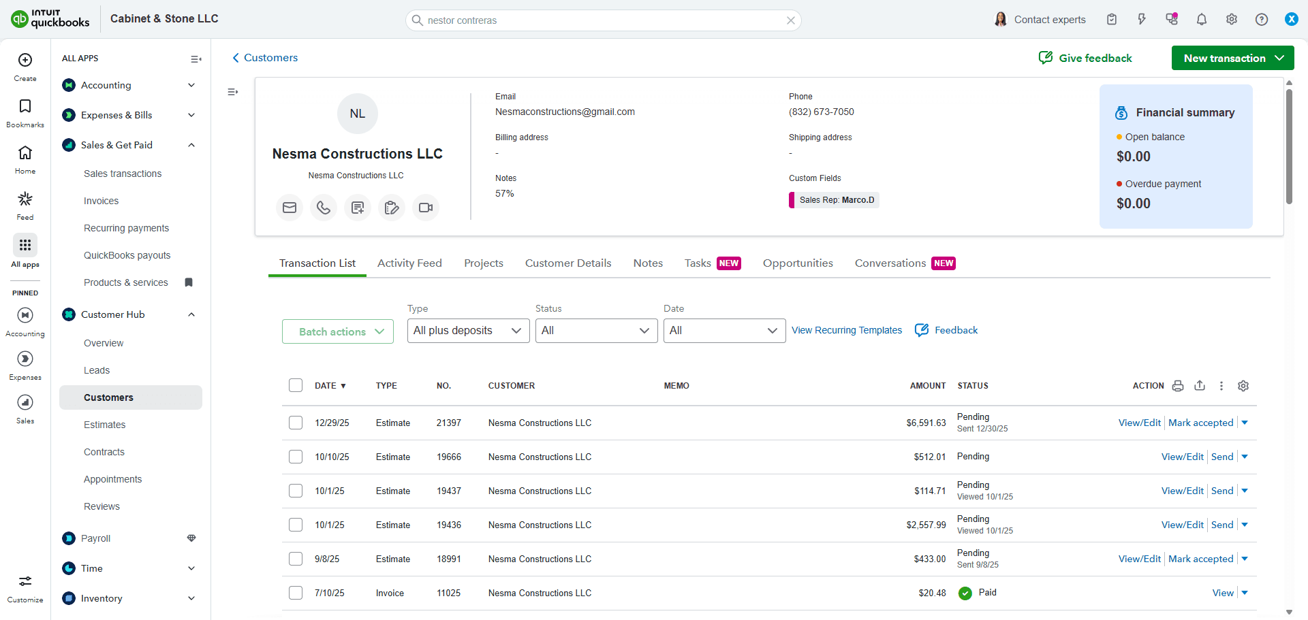Viewport: 1308px width, 620px height.
Task: Mark estimate 18991 as accepted
Action: (1201, 559)
